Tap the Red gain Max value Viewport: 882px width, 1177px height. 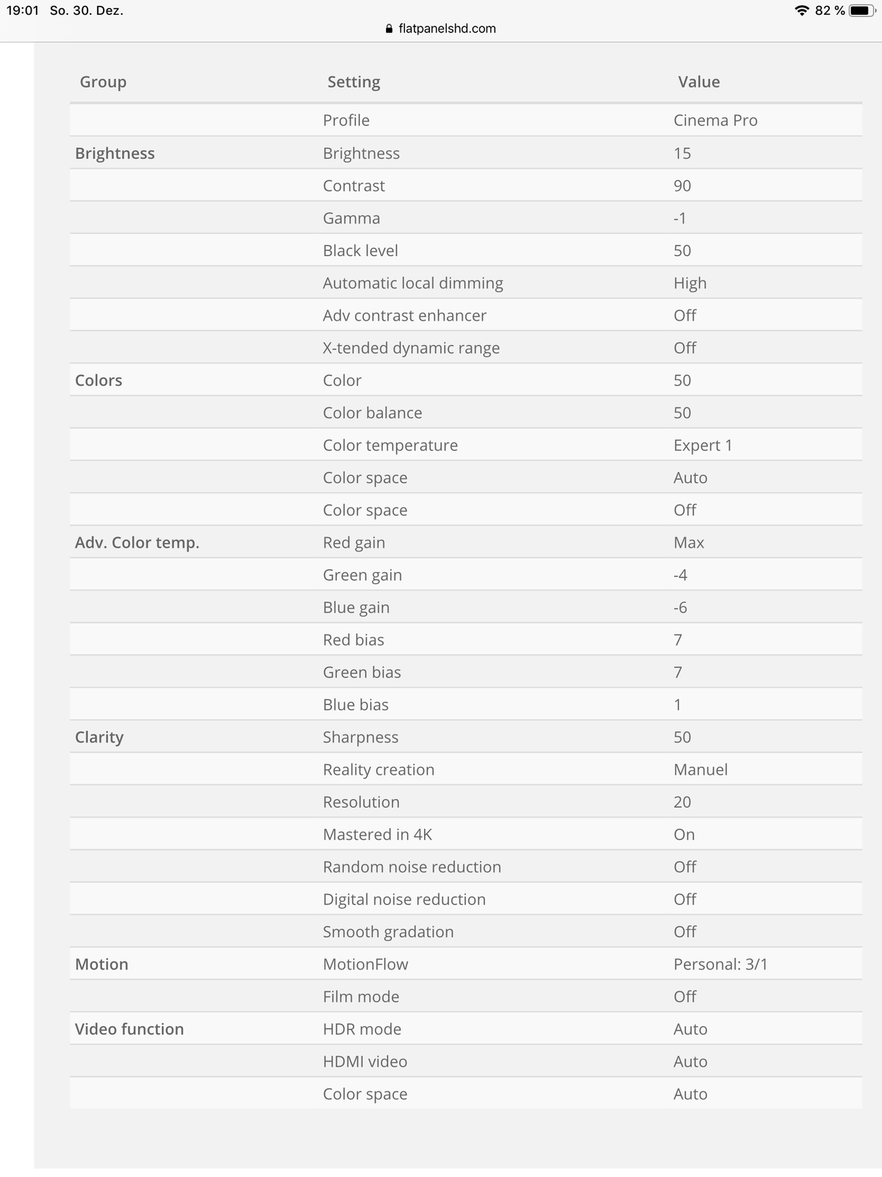pyautogui.click(x=689, y=543)
